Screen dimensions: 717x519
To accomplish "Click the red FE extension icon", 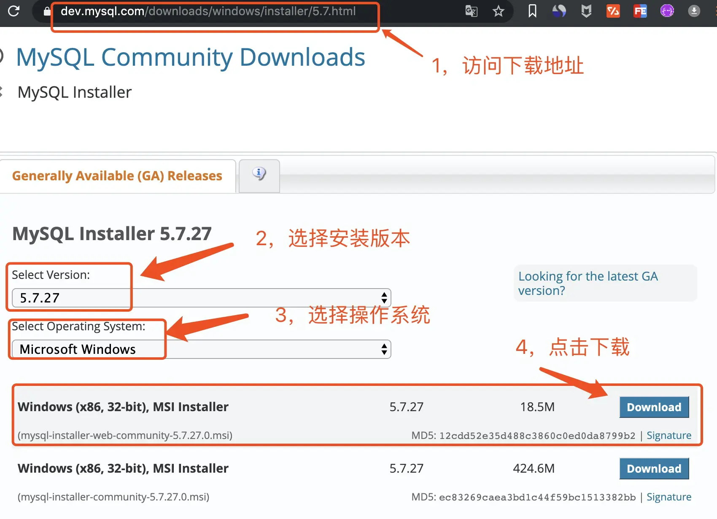I will tap(640, 11).
